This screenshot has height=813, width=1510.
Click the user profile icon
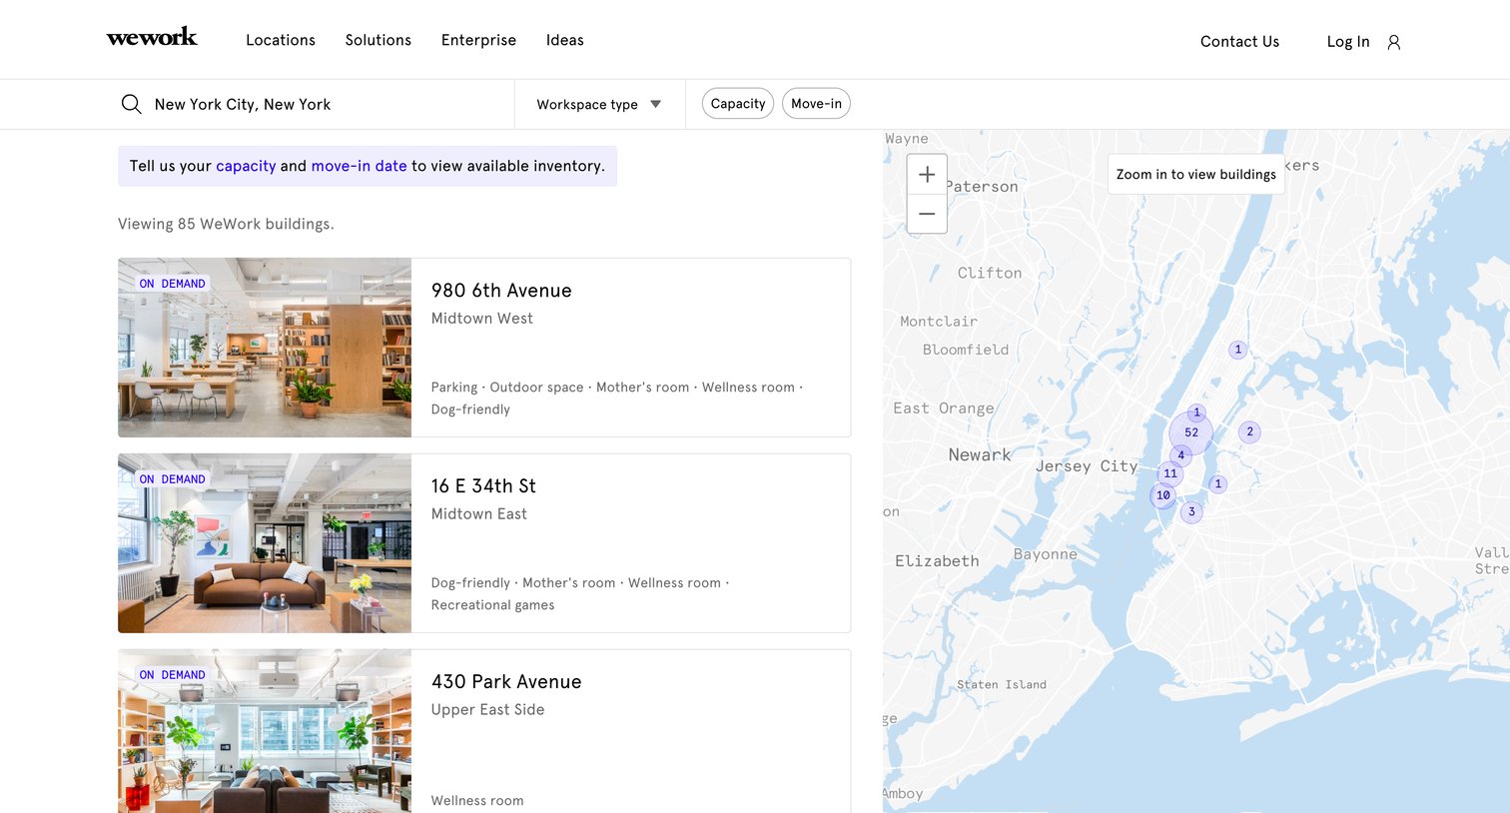pos(1394,42)
